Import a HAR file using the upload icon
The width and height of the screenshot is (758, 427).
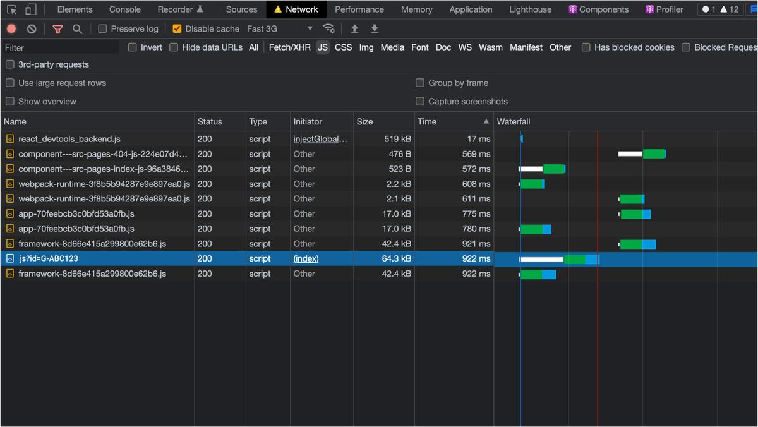(x=354, y=29)
